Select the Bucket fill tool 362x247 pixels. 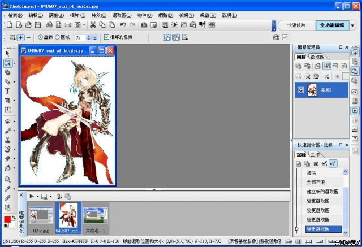coord(7,168)
